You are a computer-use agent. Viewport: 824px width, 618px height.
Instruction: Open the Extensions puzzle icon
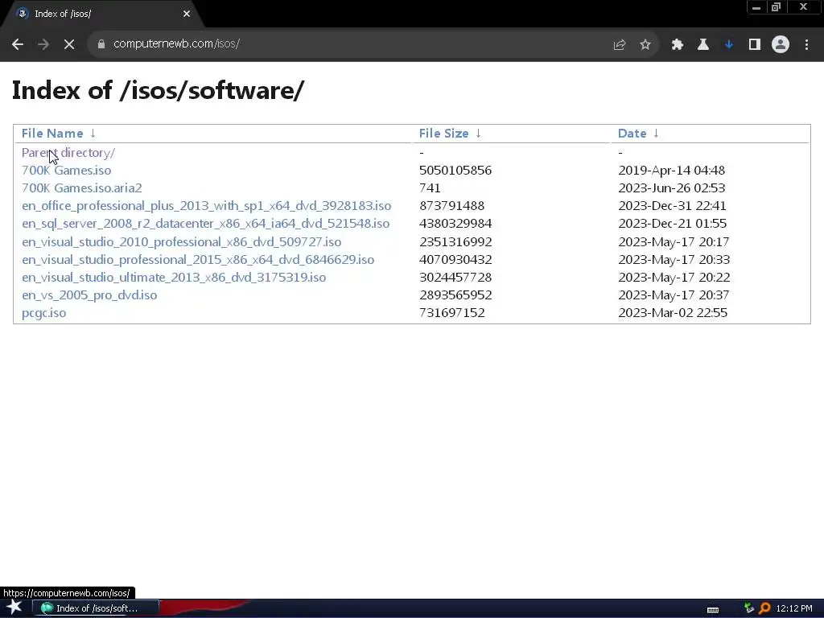(678, 45)
